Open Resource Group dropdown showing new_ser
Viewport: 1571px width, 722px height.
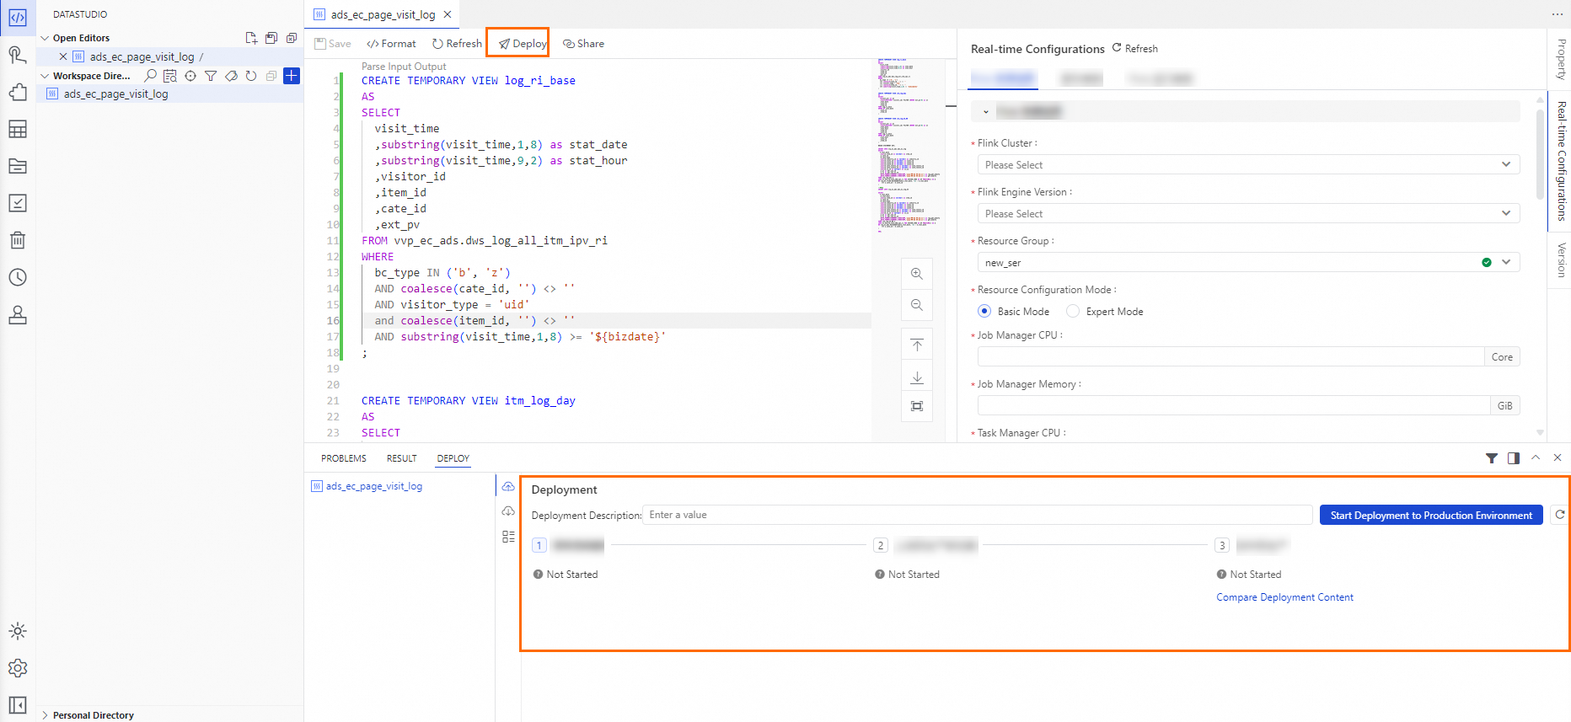tap(1248, 262)
